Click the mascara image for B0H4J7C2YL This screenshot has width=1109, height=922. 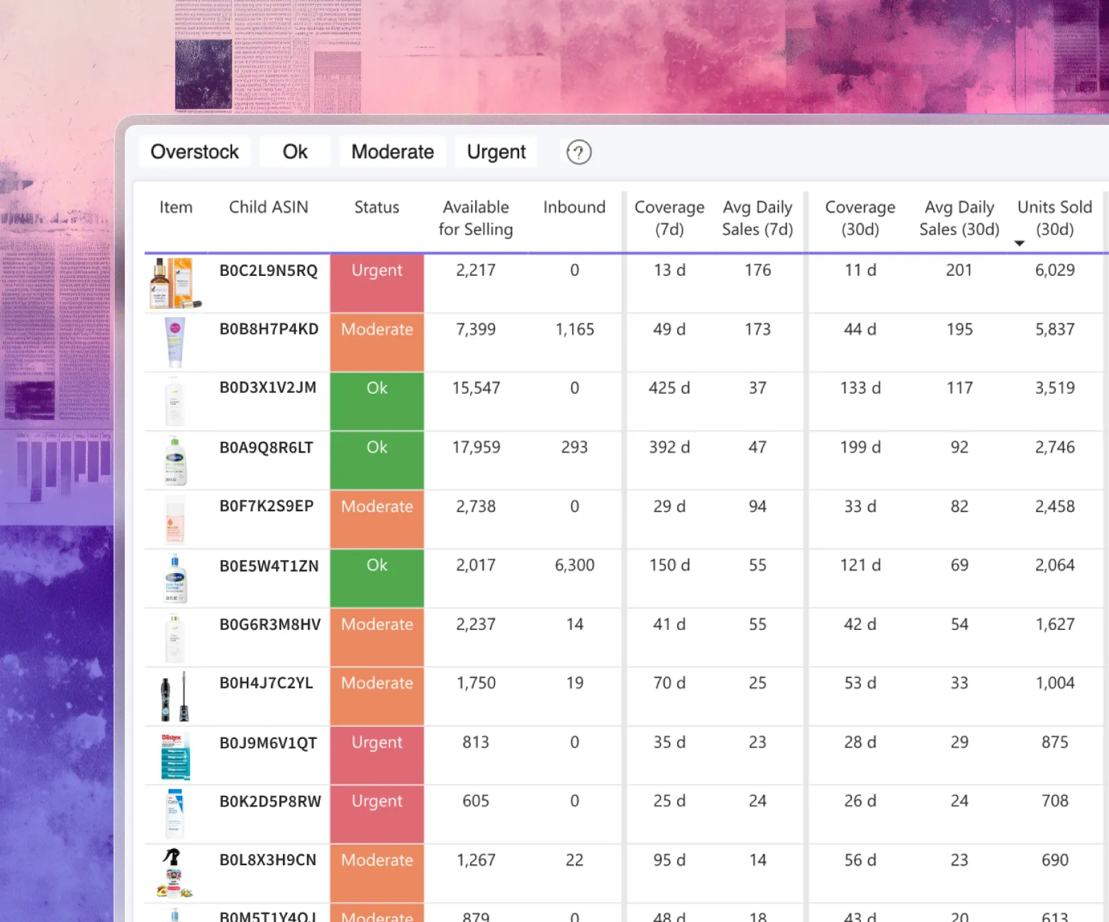(x=174, y=696)
